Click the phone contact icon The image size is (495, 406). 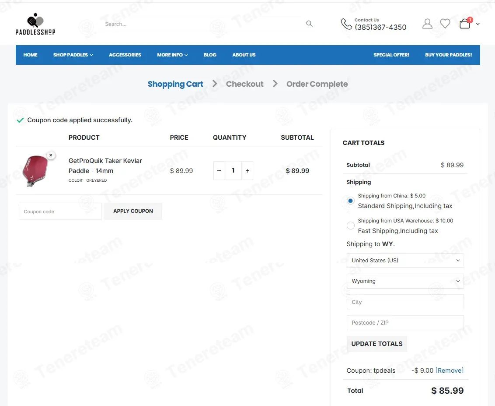346,24
